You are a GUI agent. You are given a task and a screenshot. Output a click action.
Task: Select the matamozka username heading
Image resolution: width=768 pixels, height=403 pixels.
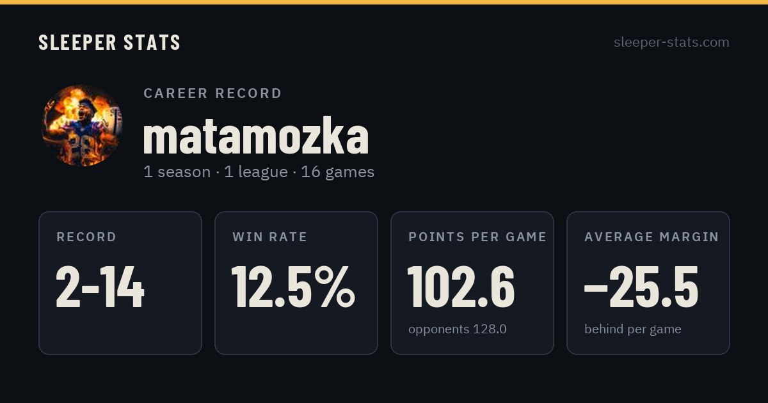256,136
